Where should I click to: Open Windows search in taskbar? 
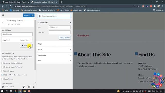[x=6, y=91]
